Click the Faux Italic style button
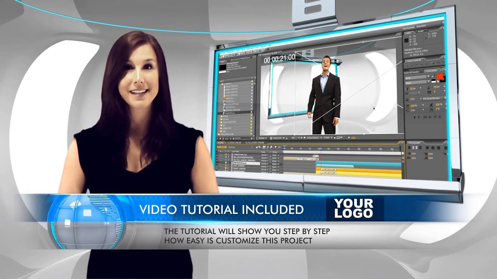497x279 pixels. click(x=419, y=117)
